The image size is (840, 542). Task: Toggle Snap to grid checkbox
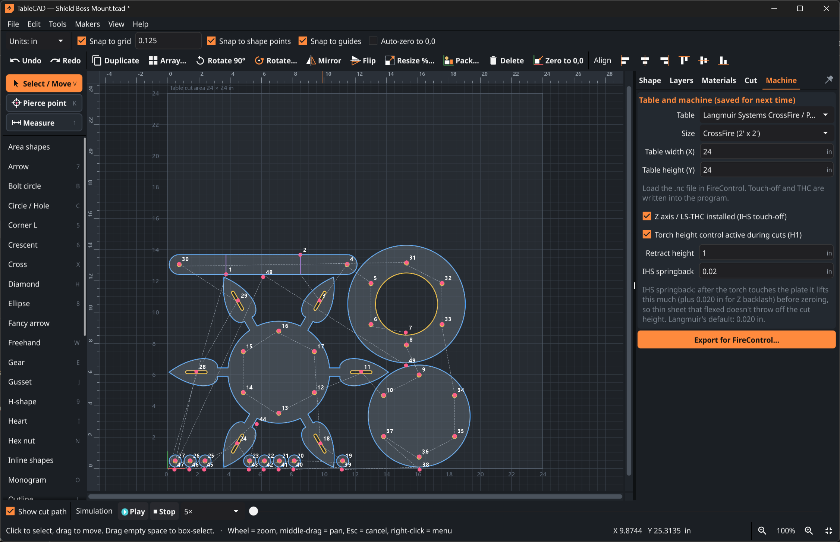pyautogui.click(x=82, y=41)
